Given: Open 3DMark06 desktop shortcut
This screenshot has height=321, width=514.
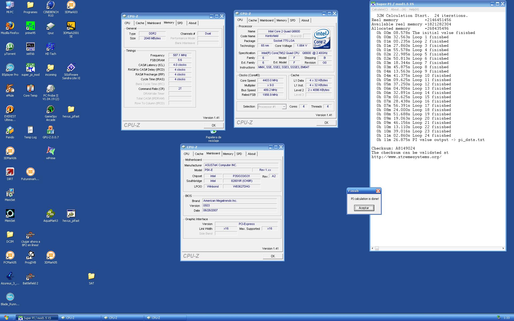Looking at the screenshot, I should pyautogui.click(x=10, y=151).
